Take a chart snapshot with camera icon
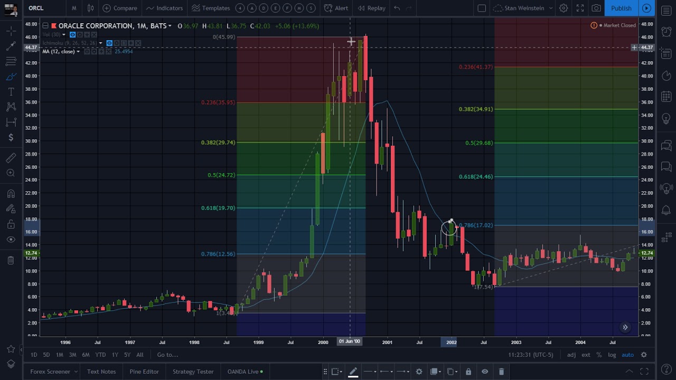This screenshot has width=676, height=380. tap(596, 8)
